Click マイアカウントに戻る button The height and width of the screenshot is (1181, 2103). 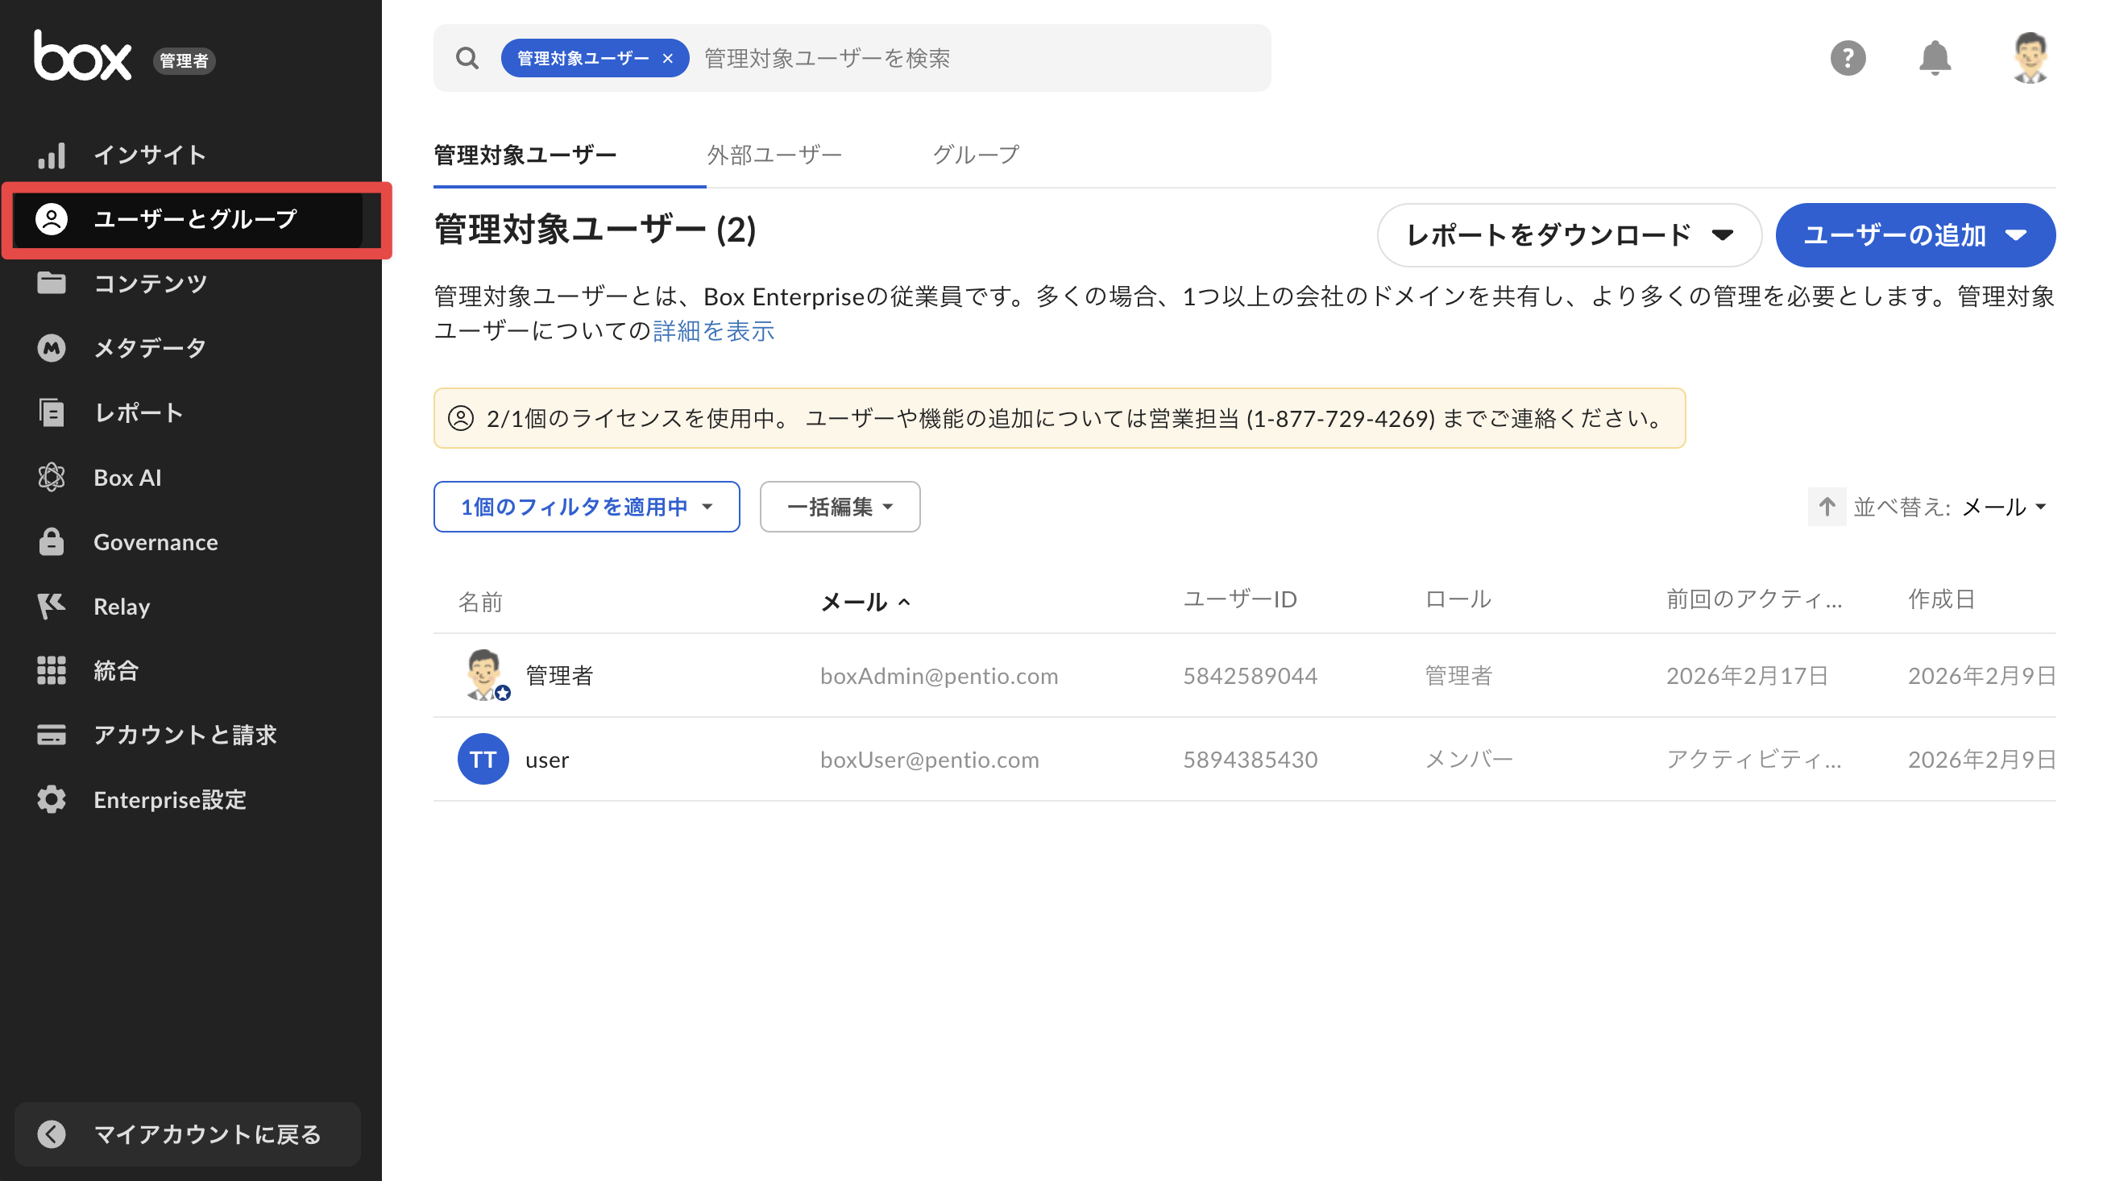pyautogui.click(x=189, y=1133)
